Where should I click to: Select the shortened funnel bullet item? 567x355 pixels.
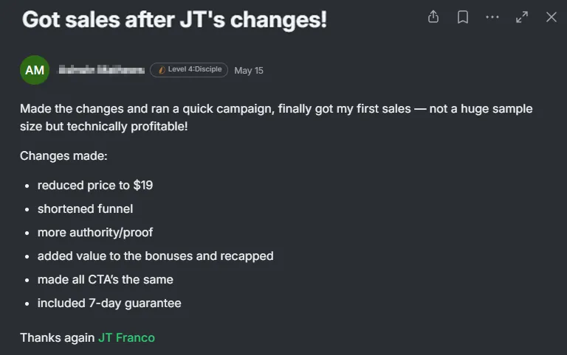click(86, 208)
